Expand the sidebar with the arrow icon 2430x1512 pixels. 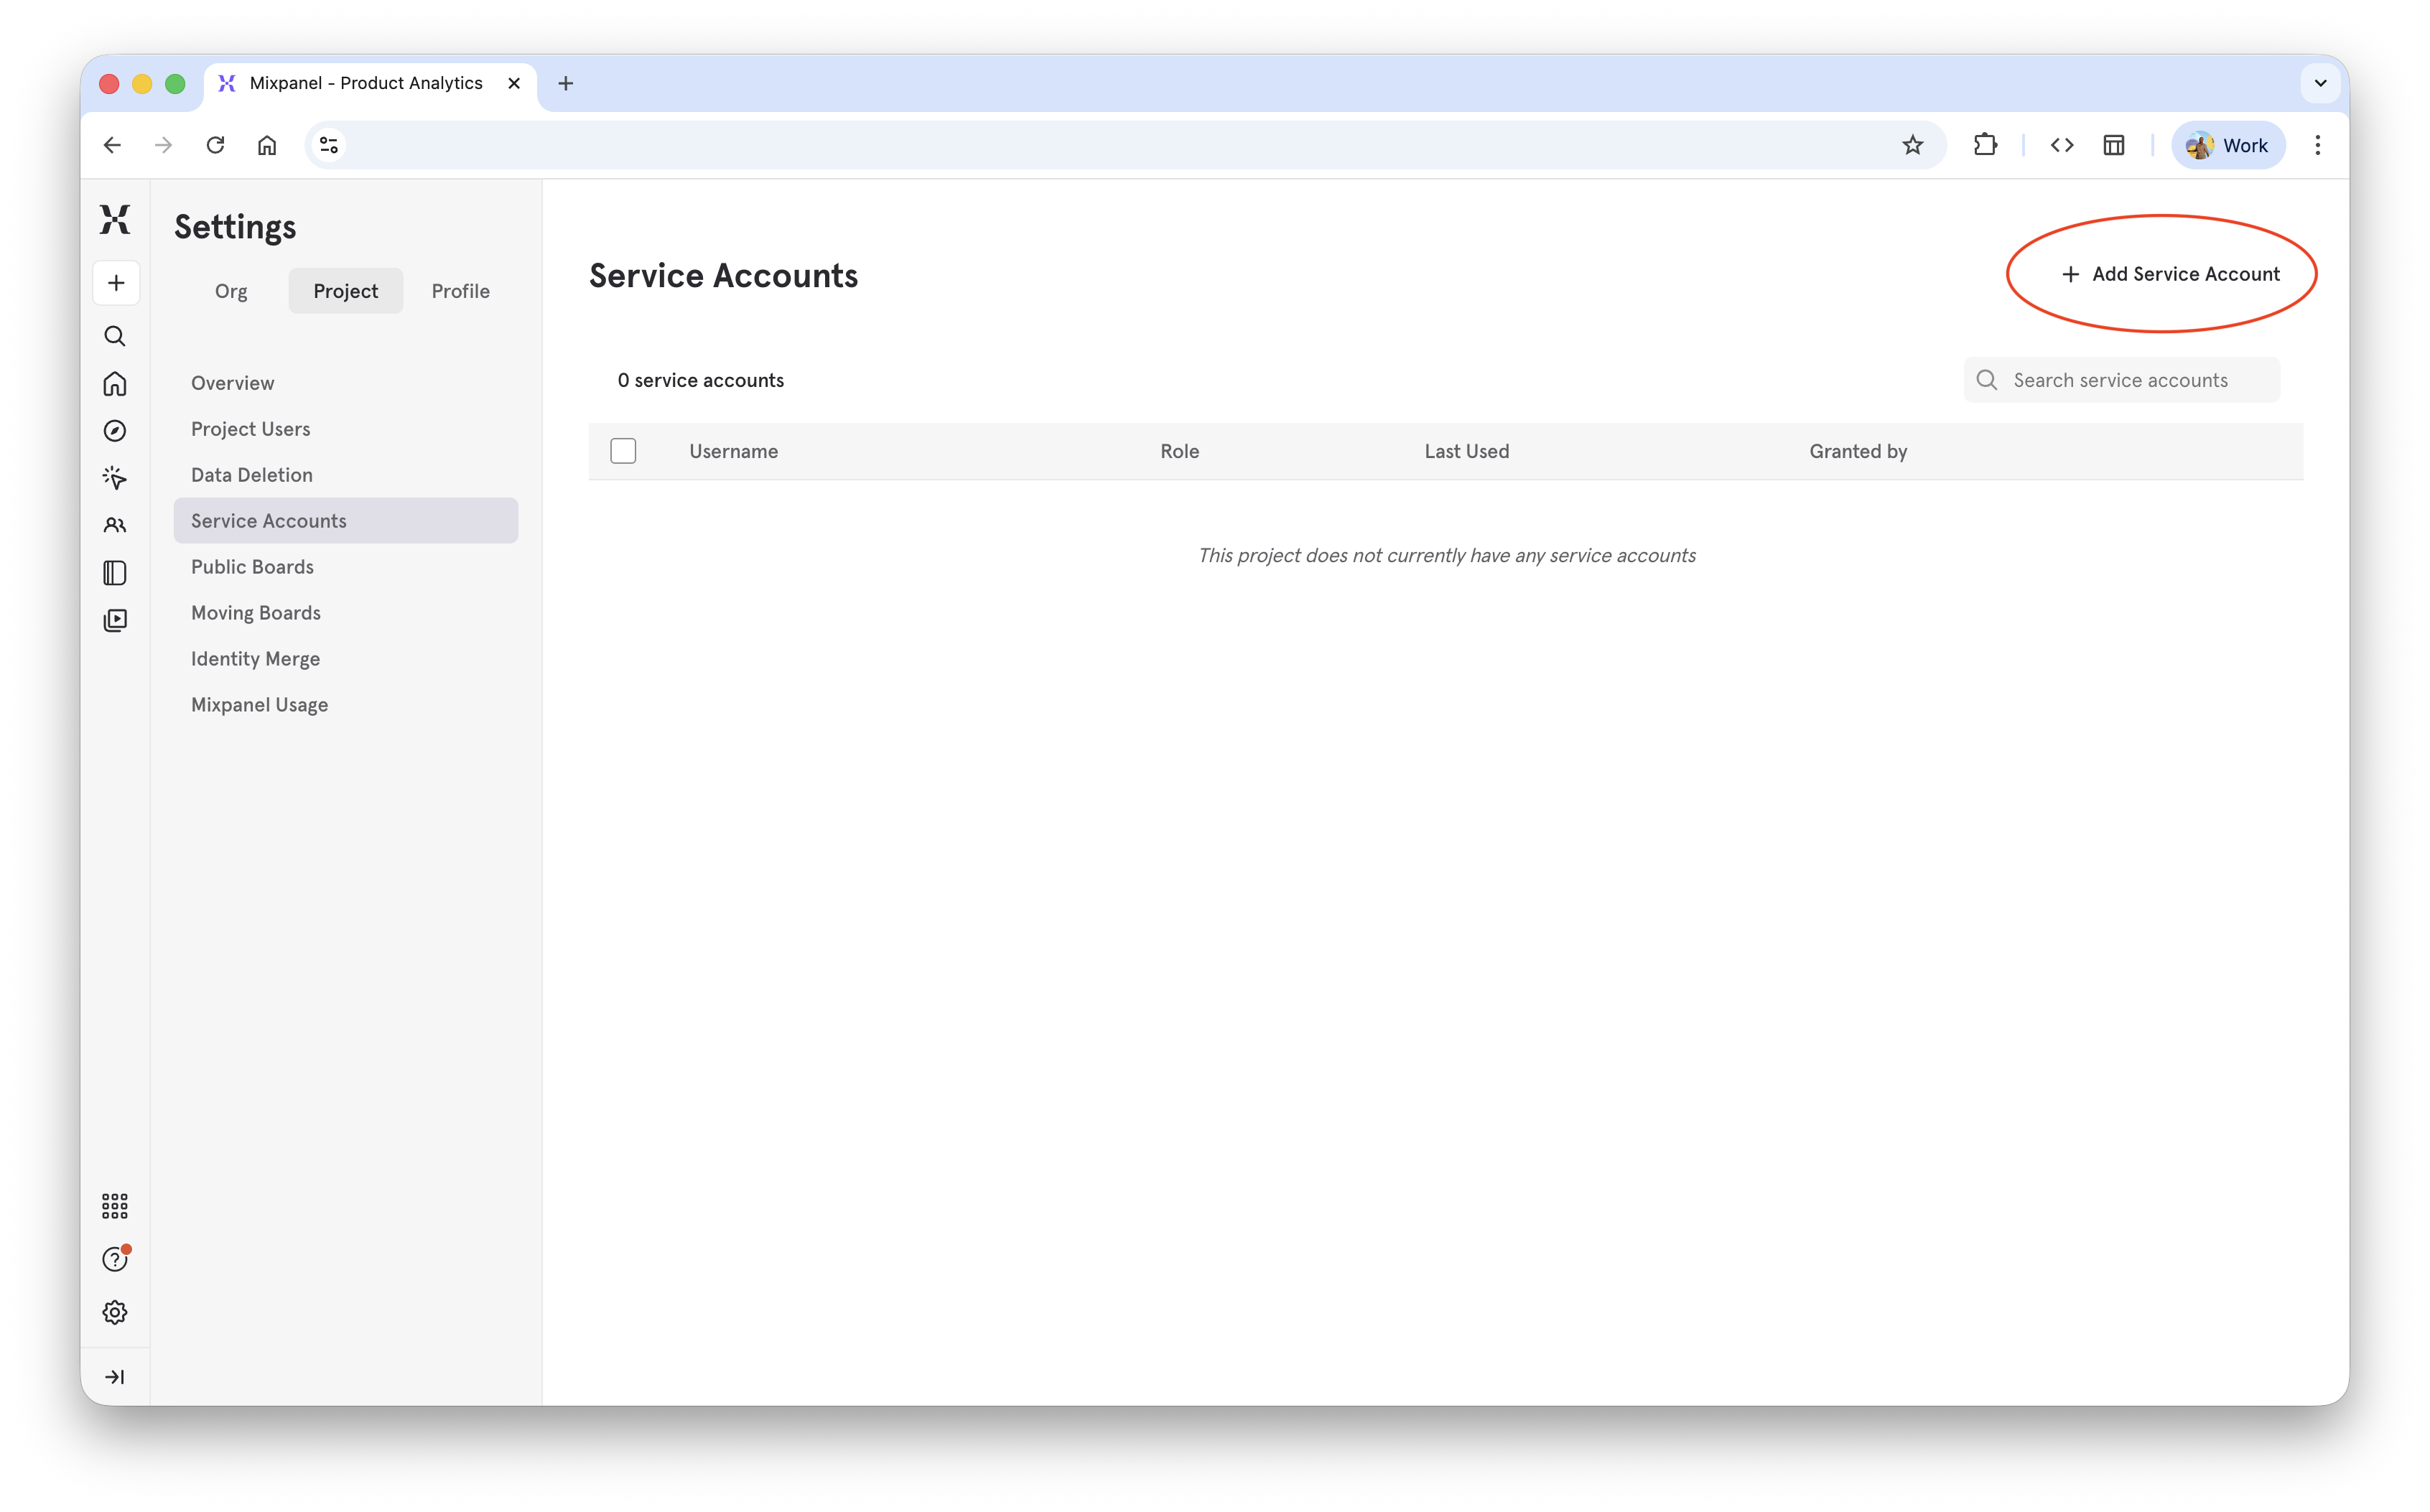[115, 1376]
